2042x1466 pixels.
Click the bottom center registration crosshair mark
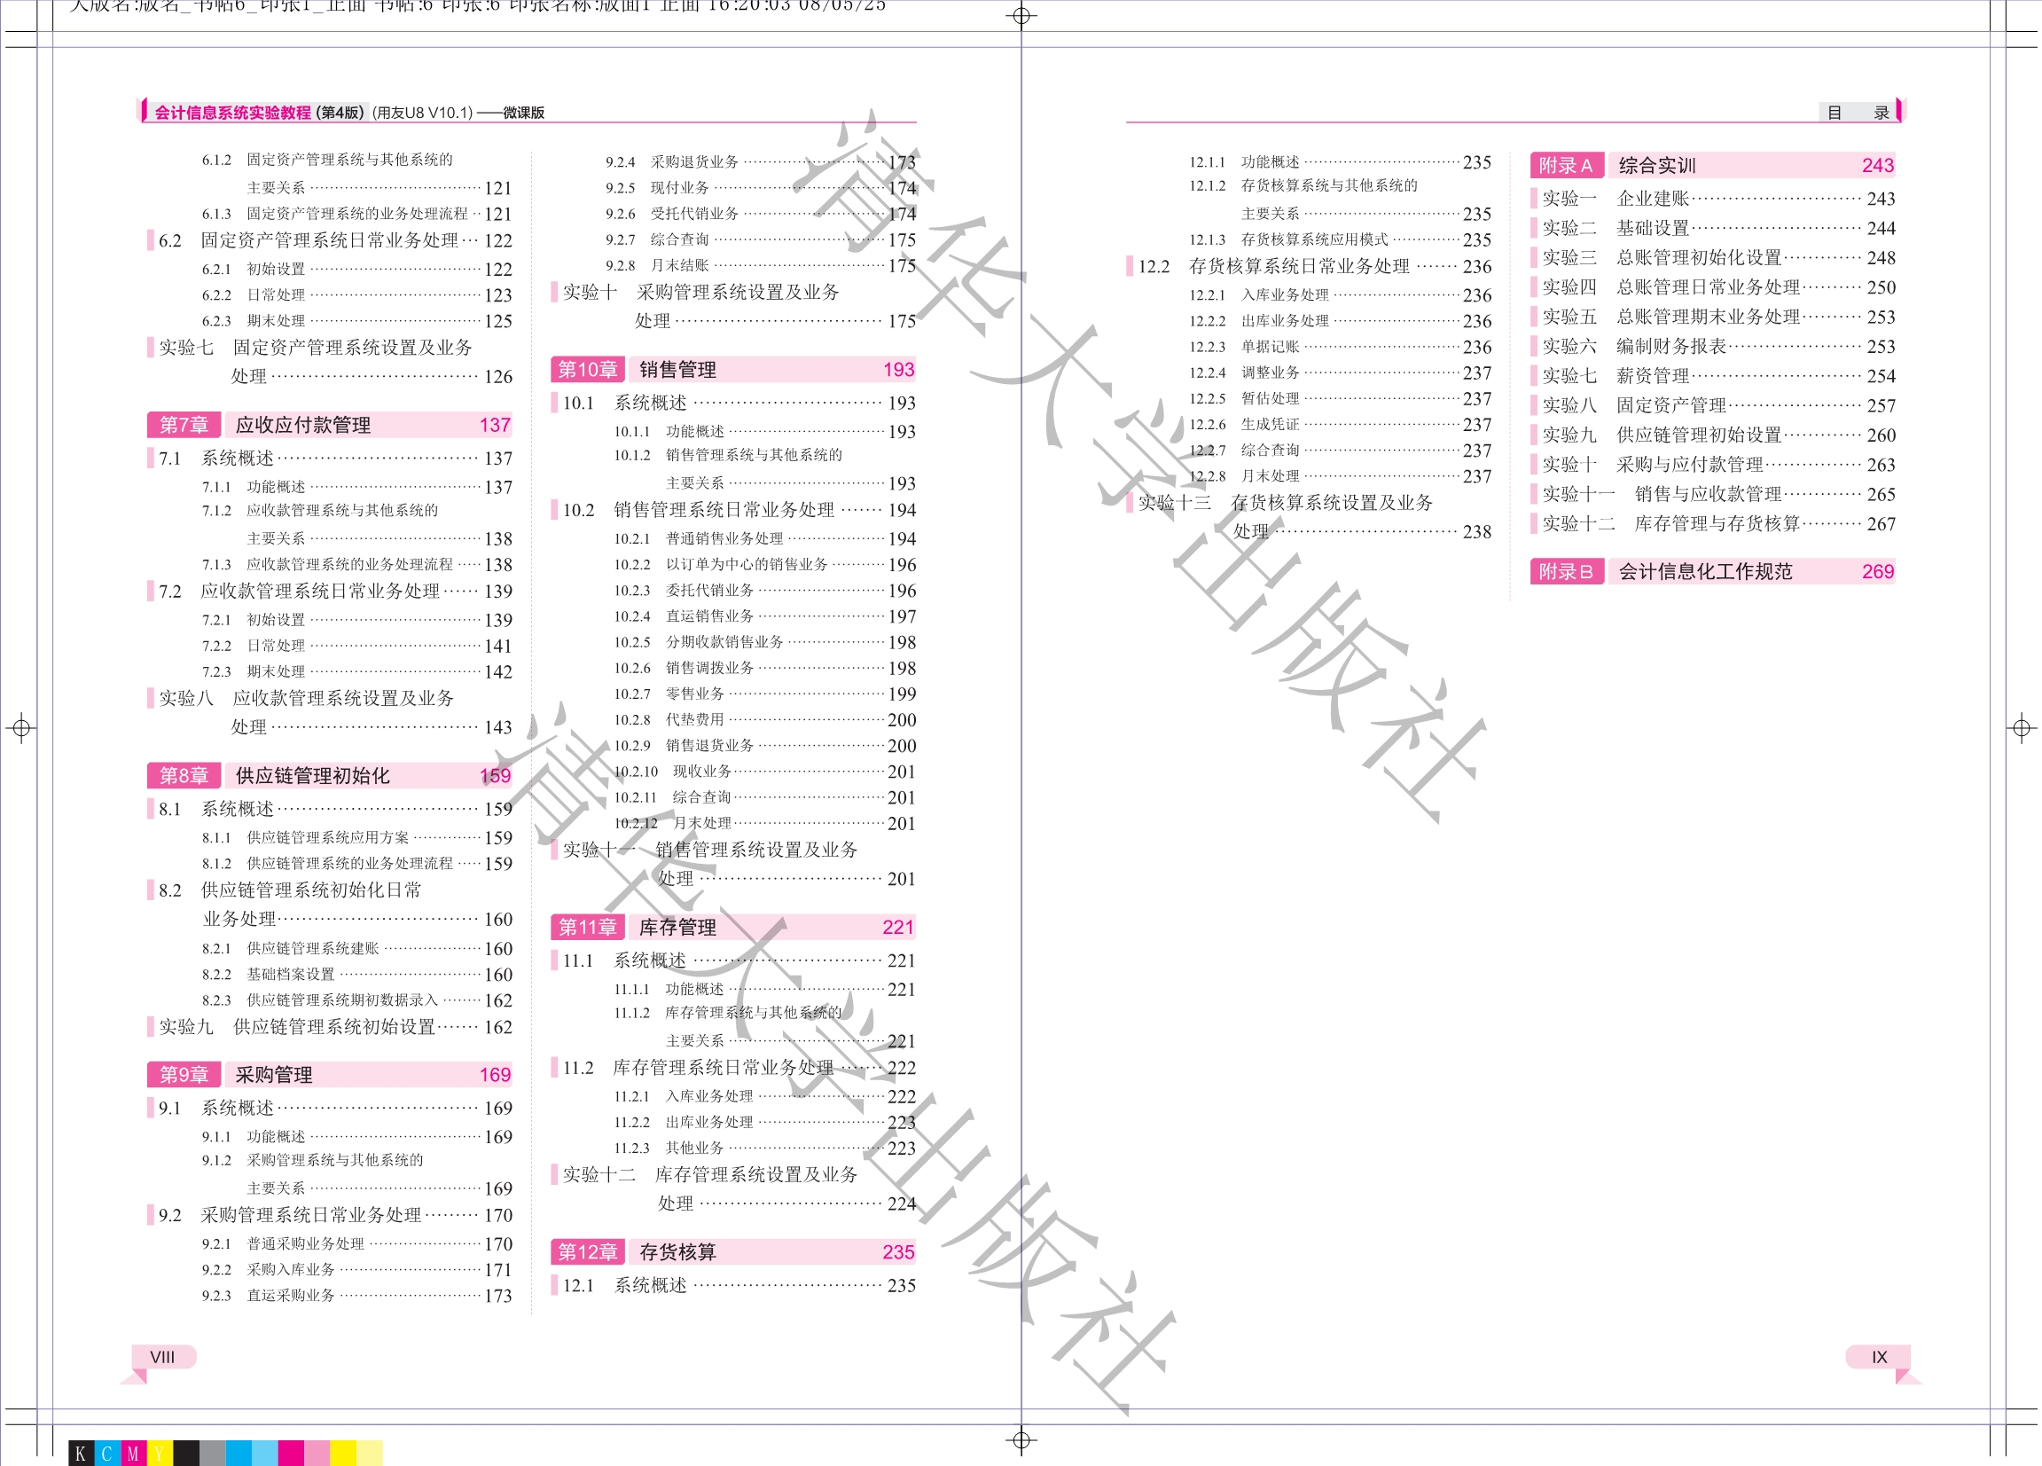(1021, 1440)
